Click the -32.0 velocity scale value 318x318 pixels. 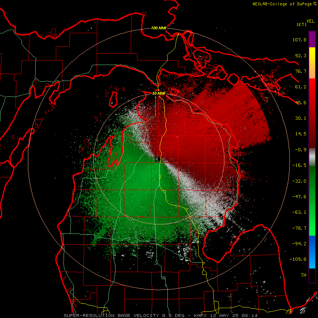click(299, 181)
